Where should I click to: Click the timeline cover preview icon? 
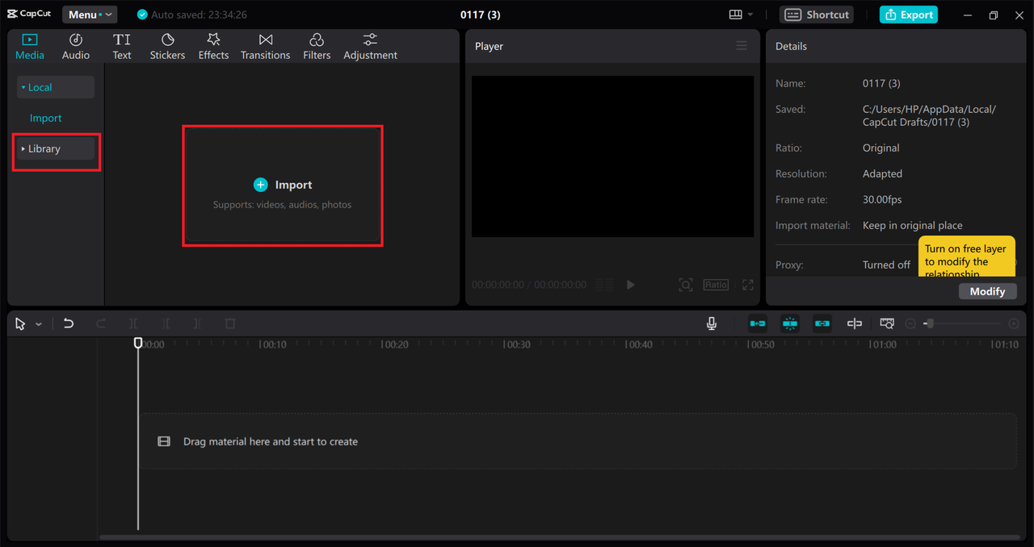887,324
